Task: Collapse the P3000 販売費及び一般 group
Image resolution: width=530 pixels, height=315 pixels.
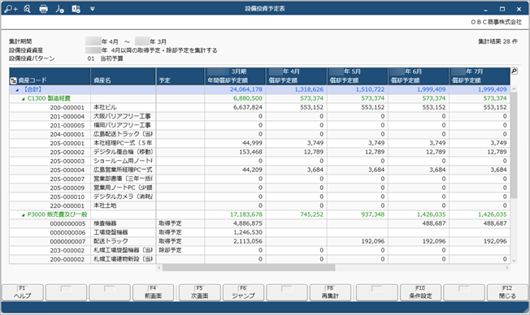Action: pyautogui.click(x=23, y=214)
